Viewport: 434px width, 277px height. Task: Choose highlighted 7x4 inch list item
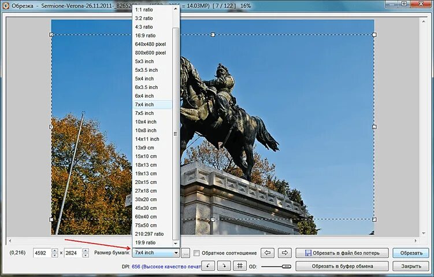click(x=152, y=105)
